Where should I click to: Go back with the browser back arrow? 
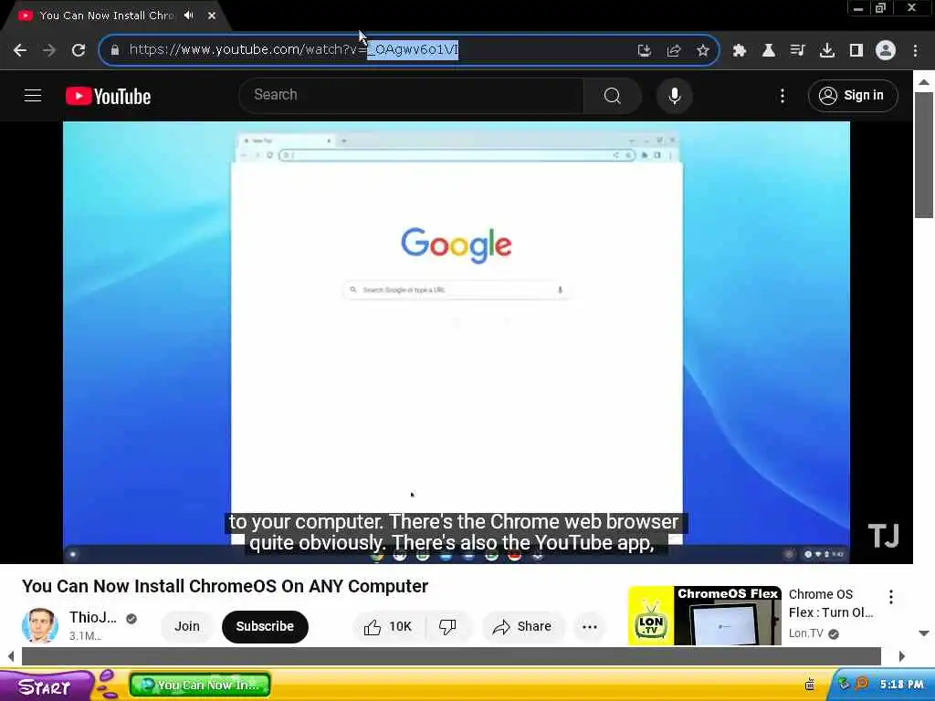pyautogui.click(x=20, y=50)
